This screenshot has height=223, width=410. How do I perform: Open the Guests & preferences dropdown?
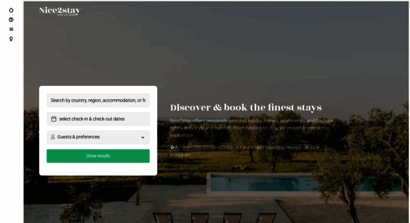pyautogui.click(x=98, y=138)
